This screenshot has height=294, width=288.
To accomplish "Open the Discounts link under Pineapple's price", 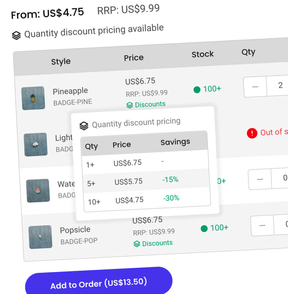I will pos(150,104).
